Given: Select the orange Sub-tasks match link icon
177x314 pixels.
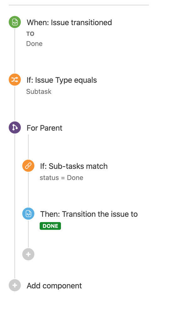Looking at the screenshot, I should [x=28, y=166].
